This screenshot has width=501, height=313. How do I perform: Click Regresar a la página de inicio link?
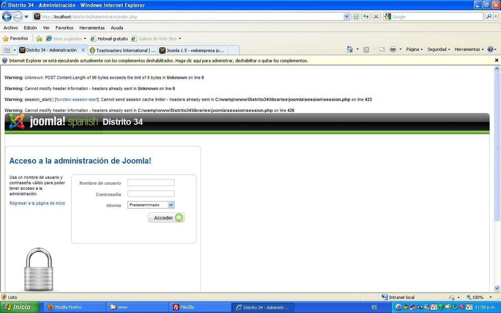[x=37, y=203]
